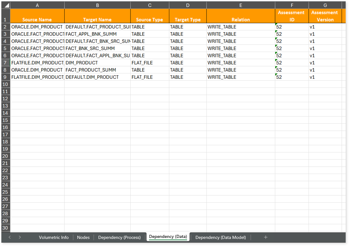Select the Dependency (Data Model) tab

coord(221,237)
